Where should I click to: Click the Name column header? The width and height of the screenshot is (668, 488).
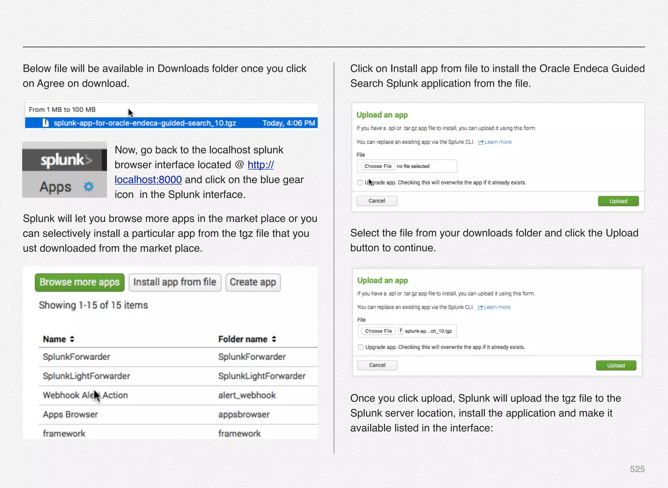click(x=54, y=339)
